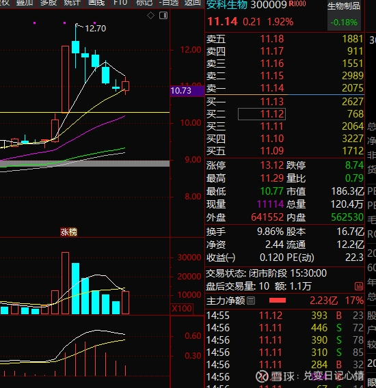Click the sector change -0.18%
Screen dimensions: 376x388
click(344, 23)
